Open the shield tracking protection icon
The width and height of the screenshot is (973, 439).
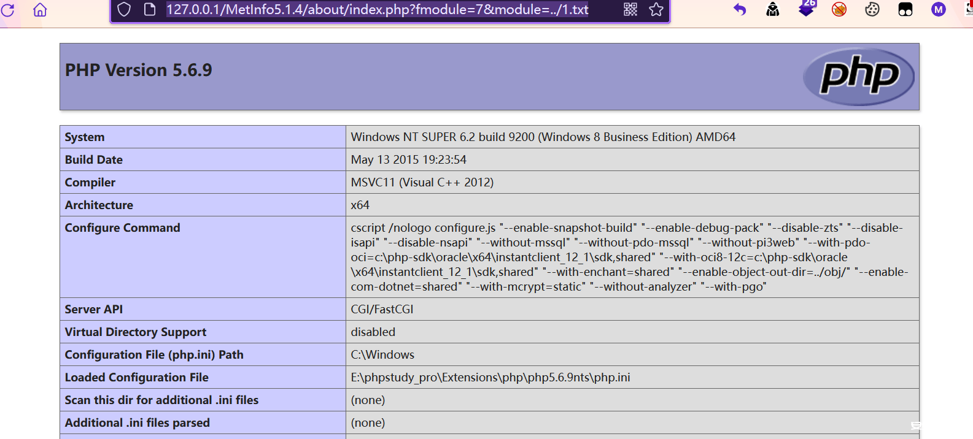[124, 9]
